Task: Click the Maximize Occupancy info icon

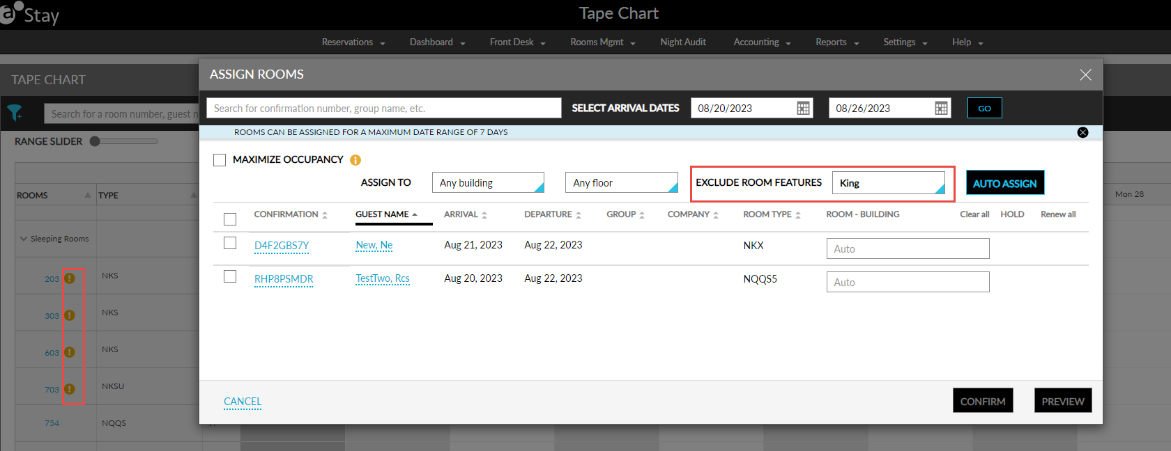Action: tap(355, 160)
